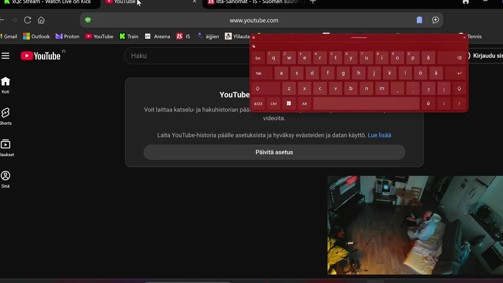Screen dimensions: 503x283
Task: Click the forward navigation arrow
Action: [x=14, y=20]
